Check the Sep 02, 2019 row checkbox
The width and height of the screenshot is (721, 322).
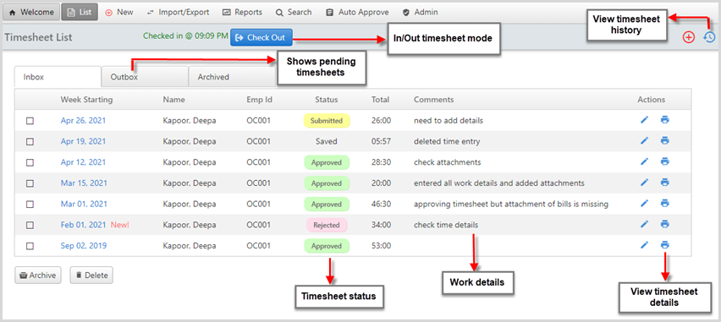[x=30, y=246]
